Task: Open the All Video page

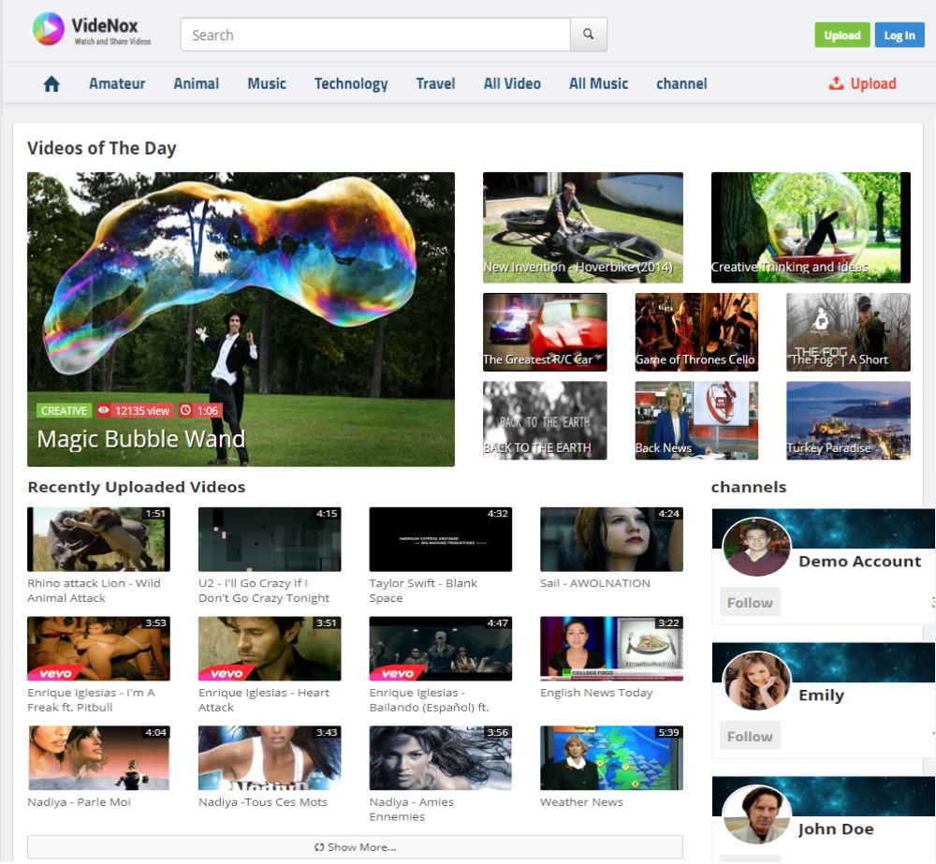Action: 512,83
